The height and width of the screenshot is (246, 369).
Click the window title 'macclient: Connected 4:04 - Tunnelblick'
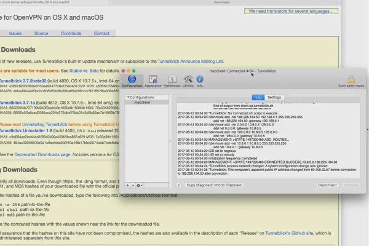[x=242, y=71]
